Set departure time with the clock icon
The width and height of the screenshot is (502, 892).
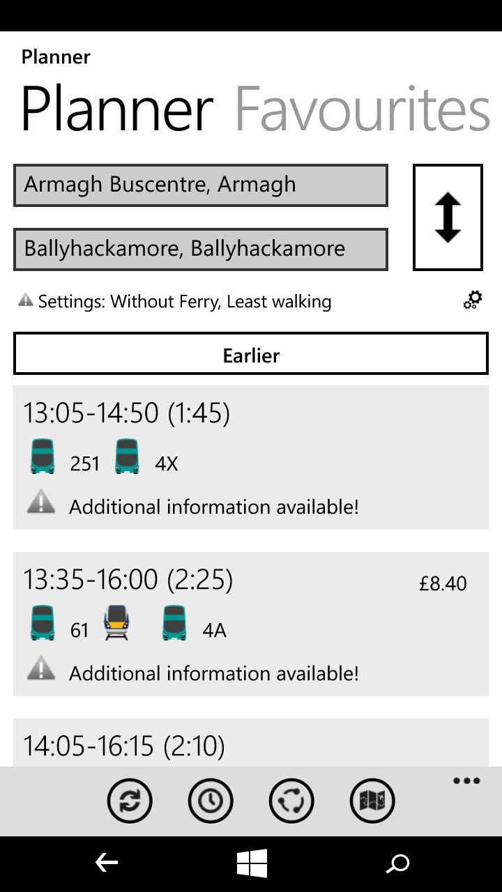coord(211,801)
